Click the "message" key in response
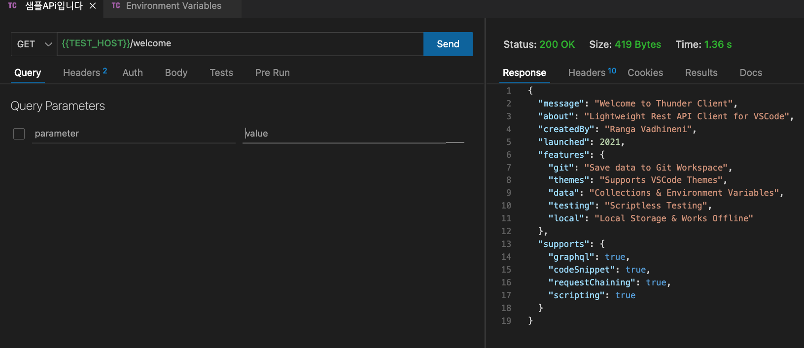Viewport: 804px width, 348px height. [x=561, y=104]
